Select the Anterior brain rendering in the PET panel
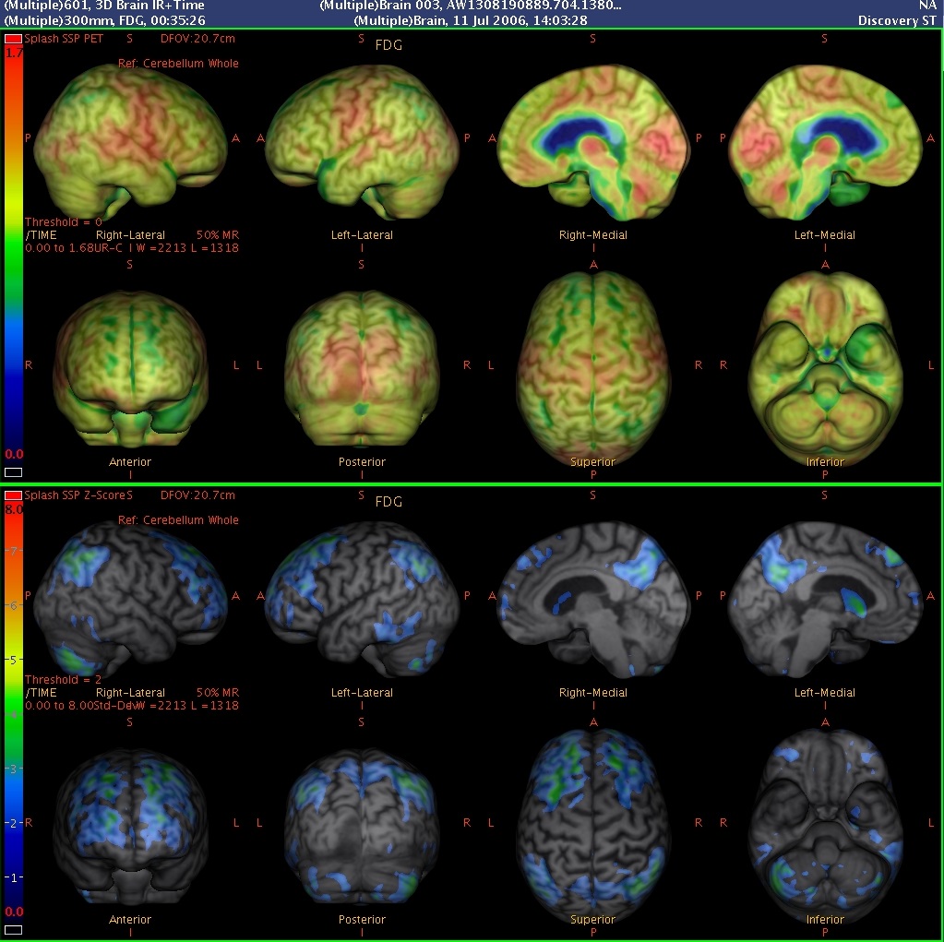The image size is (944, 942). point(130,368)
